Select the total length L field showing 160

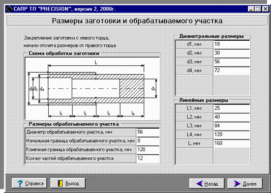232,143
